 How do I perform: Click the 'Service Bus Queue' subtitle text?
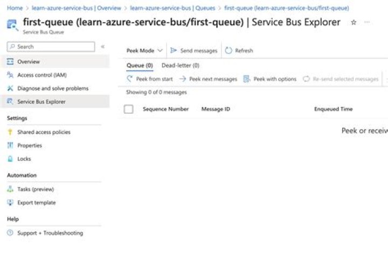coord(43,32)
